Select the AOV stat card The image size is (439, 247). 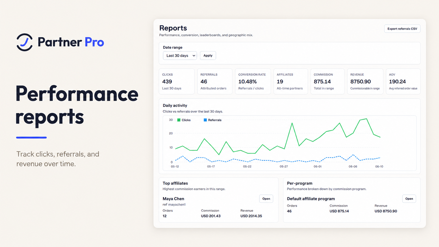tap(403, 82)
